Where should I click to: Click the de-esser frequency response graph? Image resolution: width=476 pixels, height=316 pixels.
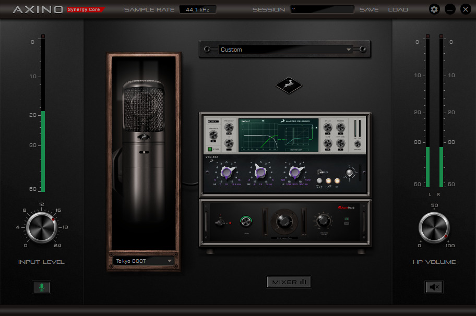[260, 137]
